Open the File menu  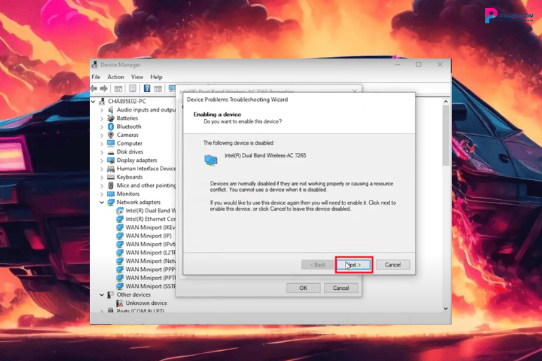[x=96, y=77]
